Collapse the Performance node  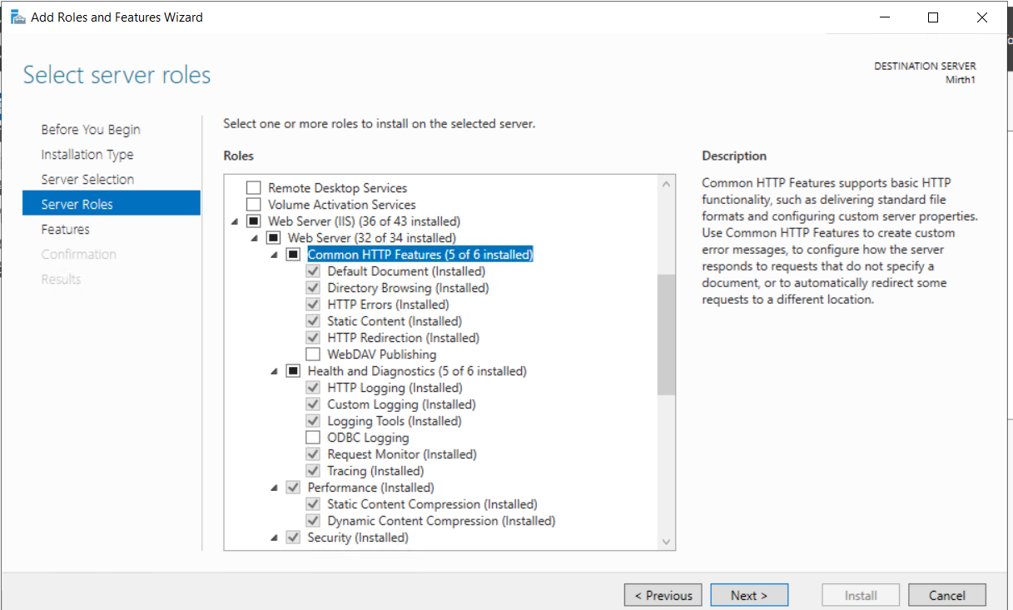pos(275,488)
